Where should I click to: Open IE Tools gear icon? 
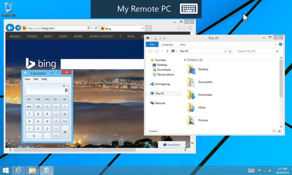coord(191,28)
